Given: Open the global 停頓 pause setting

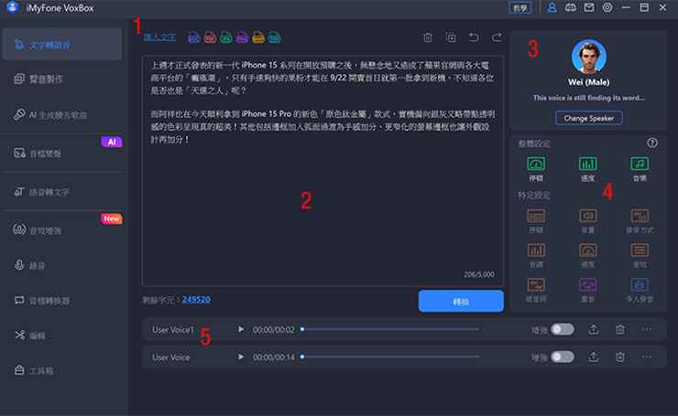Looking at the screenshot, I should pos(536,169).
